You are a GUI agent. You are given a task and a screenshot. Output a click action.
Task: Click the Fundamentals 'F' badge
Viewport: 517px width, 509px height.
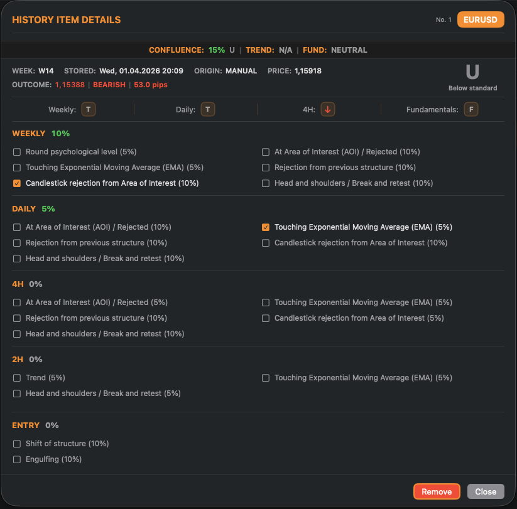point(471,109)
